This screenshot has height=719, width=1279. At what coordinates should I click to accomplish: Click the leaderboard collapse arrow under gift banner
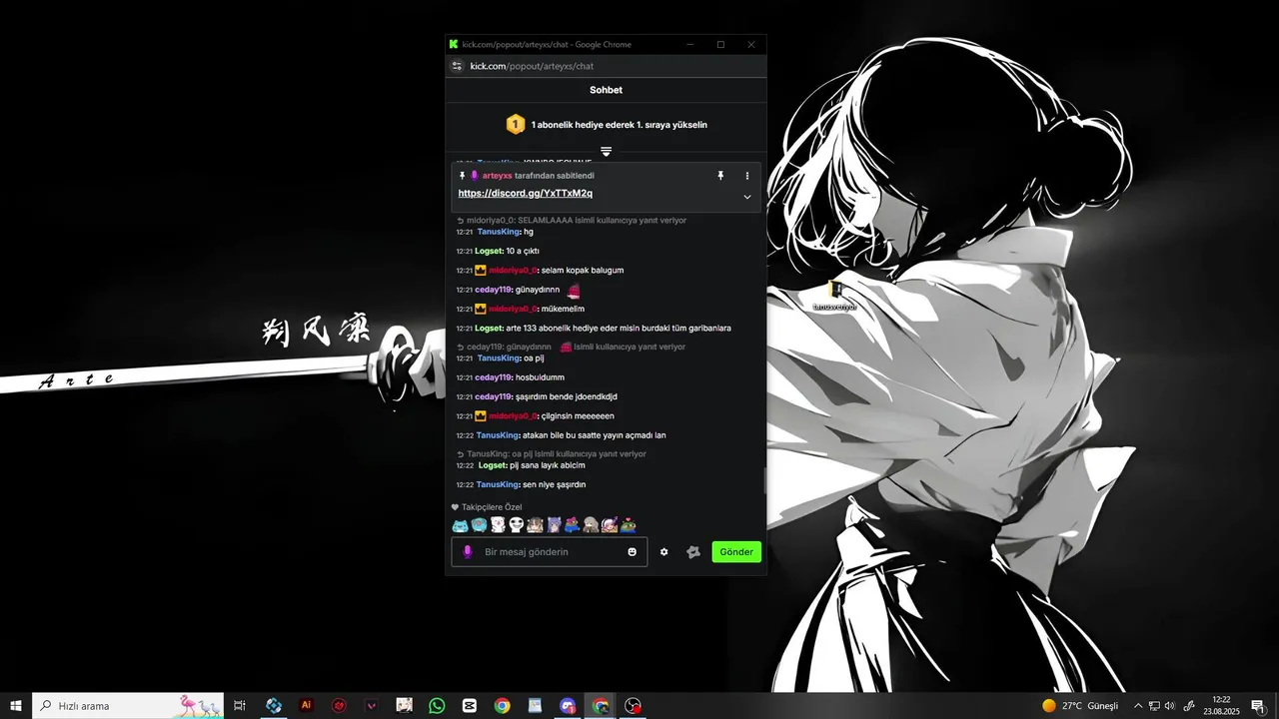click(606, 152)
